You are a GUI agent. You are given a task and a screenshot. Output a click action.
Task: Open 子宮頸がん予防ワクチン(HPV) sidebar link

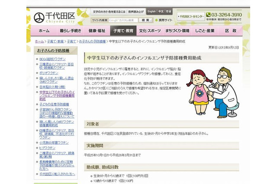[57, 113]
